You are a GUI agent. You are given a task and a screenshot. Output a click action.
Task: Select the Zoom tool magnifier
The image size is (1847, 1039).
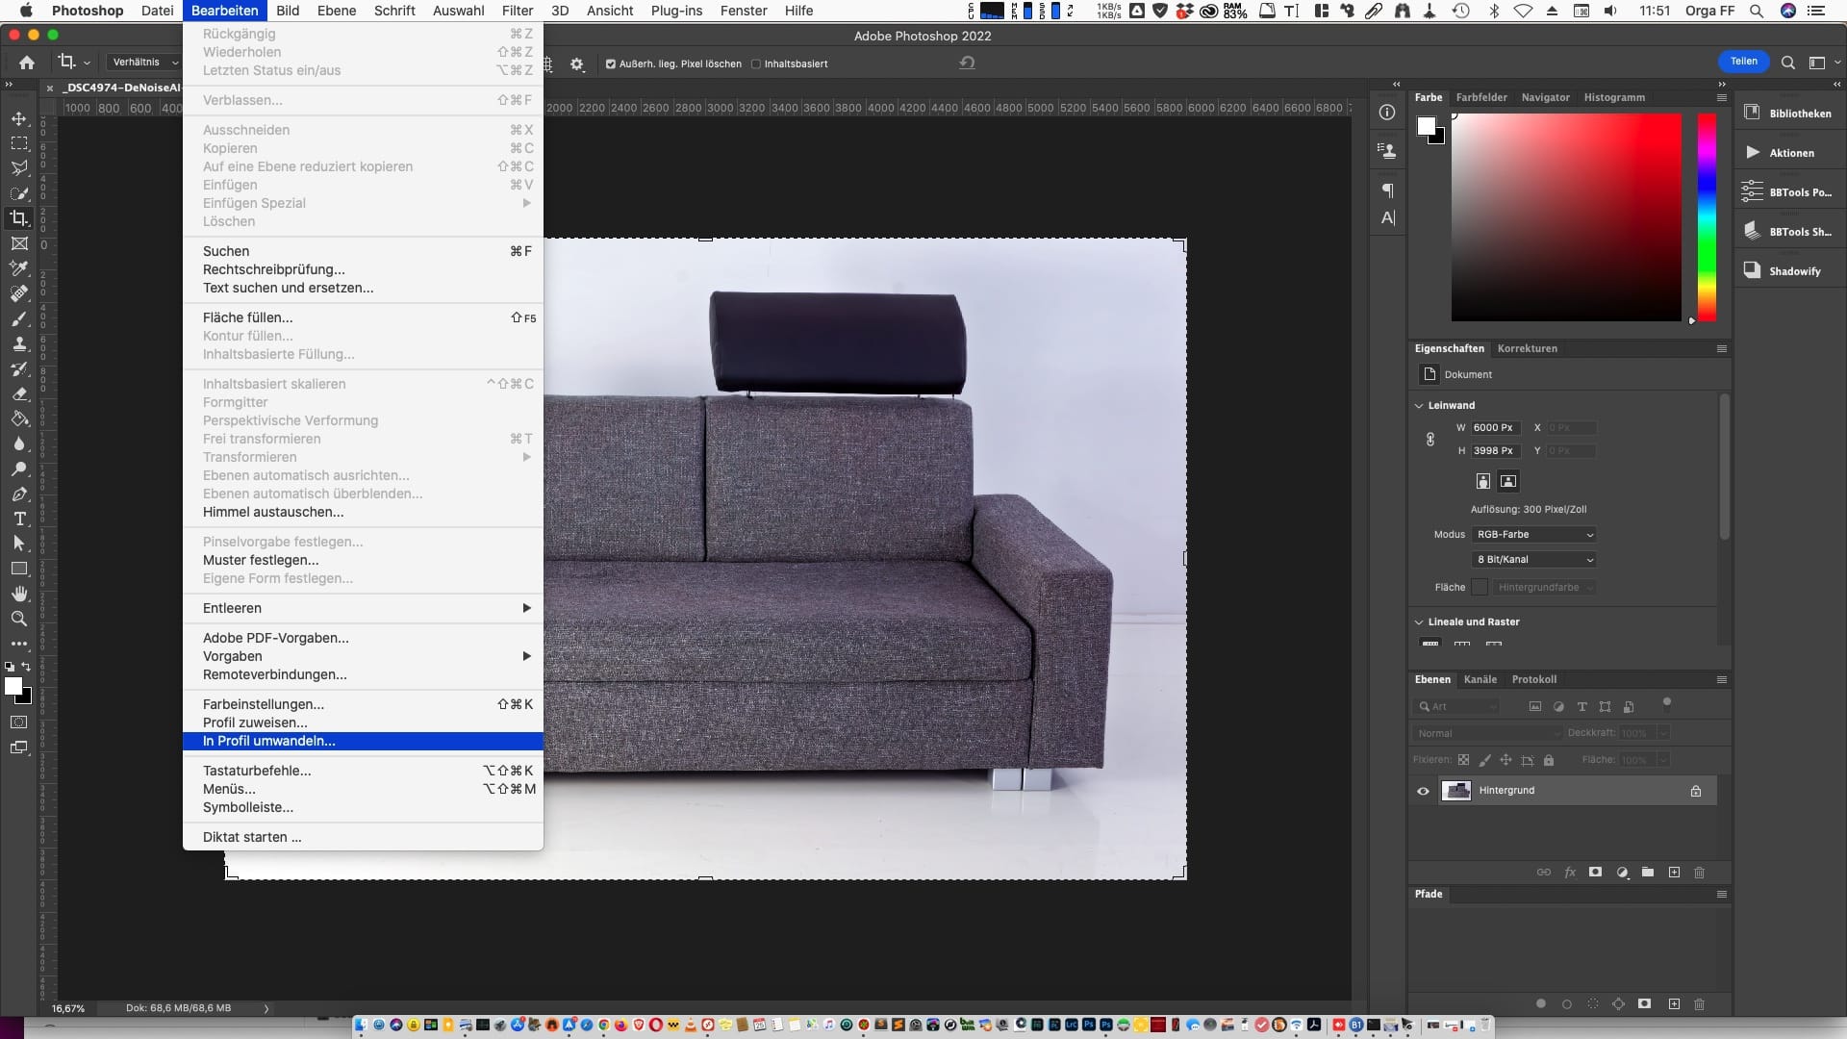tap(19, 619)
